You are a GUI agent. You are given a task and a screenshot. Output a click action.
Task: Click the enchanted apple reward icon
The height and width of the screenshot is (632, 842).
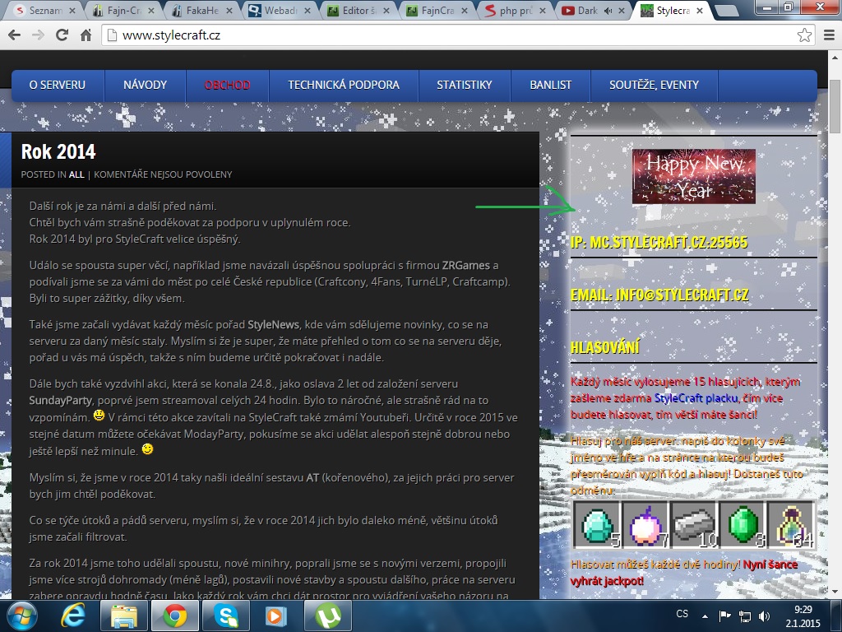645,524
